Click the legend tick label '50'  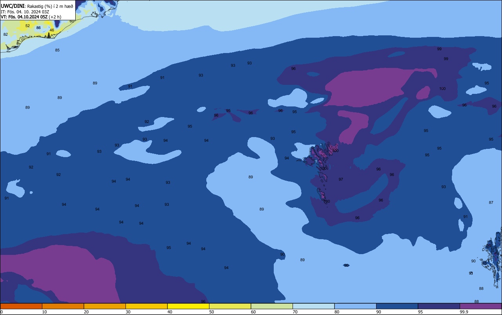[x=211, y=312]
